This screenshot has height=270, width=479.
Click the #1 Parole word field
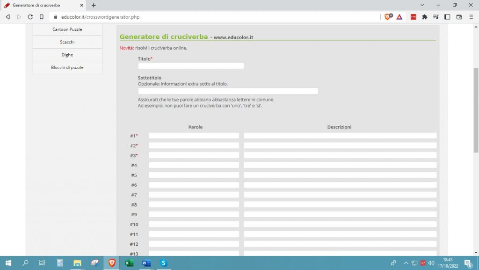pos(194,135)
